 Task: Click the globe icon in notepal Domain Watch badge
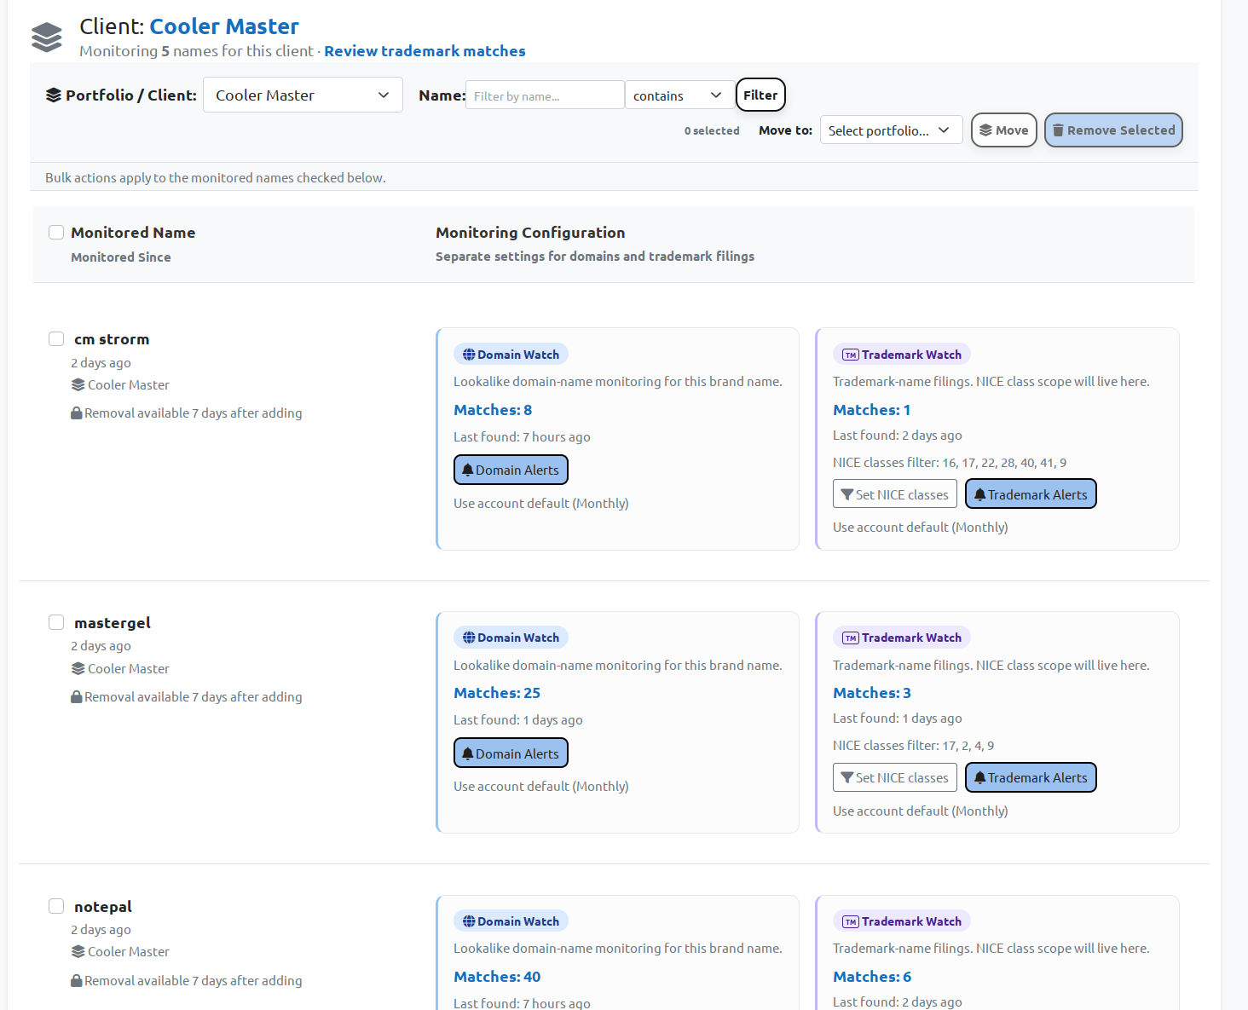[469, 921]
